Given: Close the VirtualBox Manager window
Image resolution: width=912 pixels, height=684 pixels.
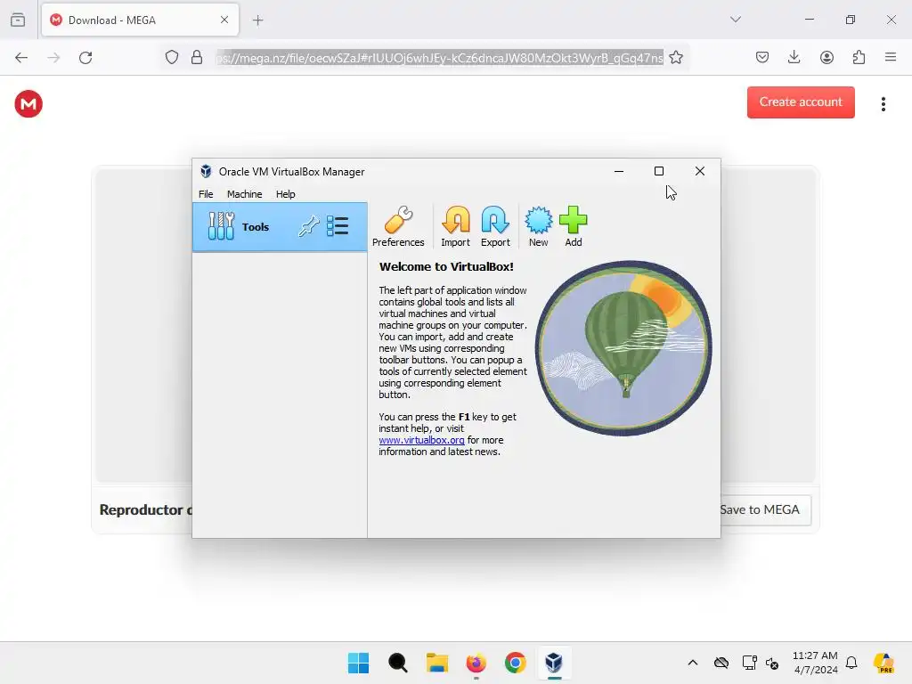Looking at the screenshot, I should tap(700, 171).
